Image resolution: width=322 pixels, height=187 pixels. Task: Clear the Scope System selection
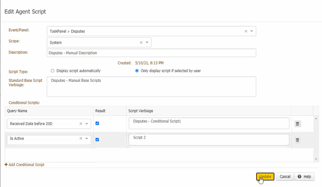pos(141,43)
